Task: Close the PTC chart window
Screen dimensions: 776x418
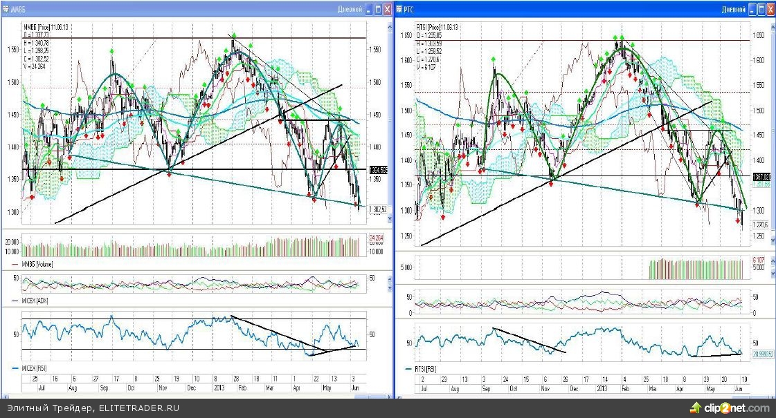Action: coord(770,9)
